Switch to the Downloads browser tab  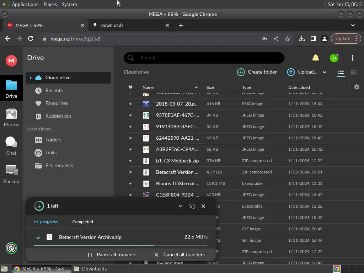131,25
